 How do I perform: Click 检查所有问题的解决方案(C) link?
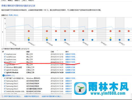[x=52, y=96]
